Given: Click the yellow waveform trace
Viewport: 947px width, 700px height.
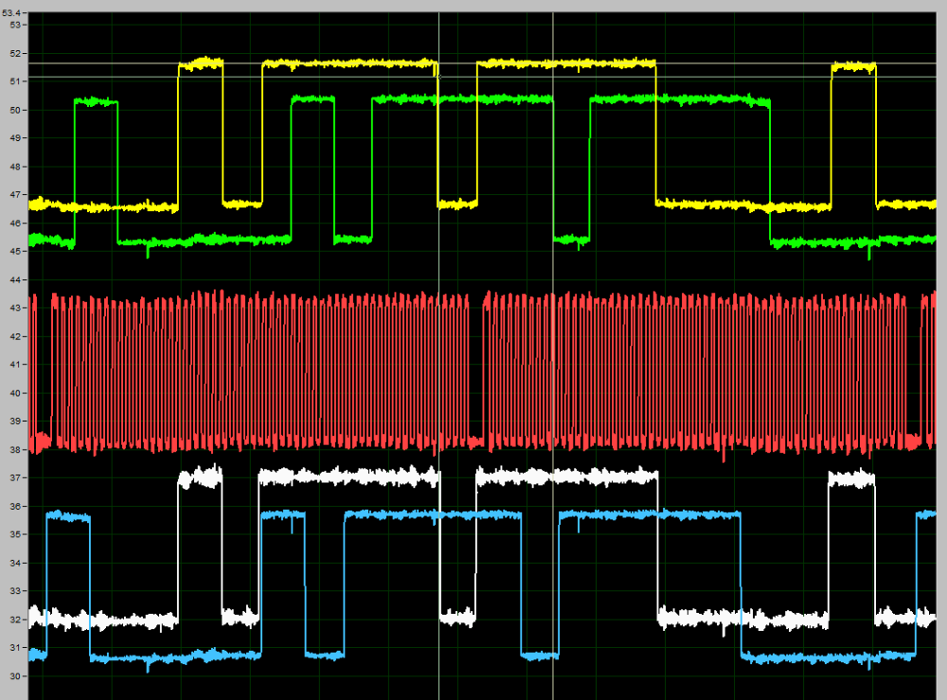Looking at the screenshot, I should [568, 63].
